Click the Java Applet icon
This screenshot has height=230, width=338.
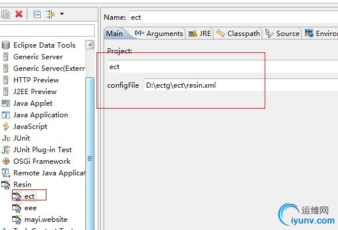tap(6, 103)
